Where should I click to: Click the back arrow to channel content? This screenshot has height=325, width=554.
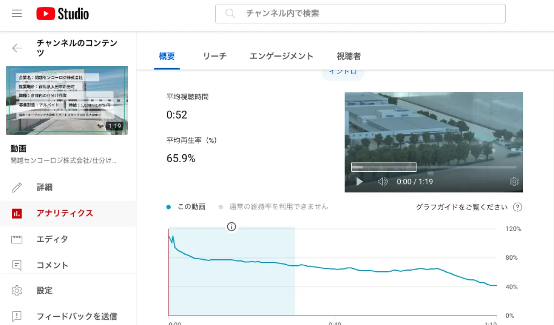[x=17, y=47]
